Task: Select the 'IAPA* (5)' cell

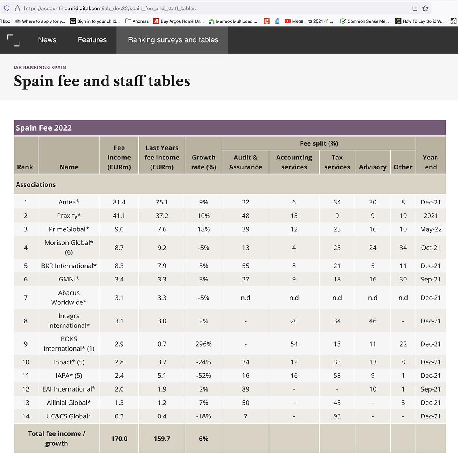Action: pos(69,375)
